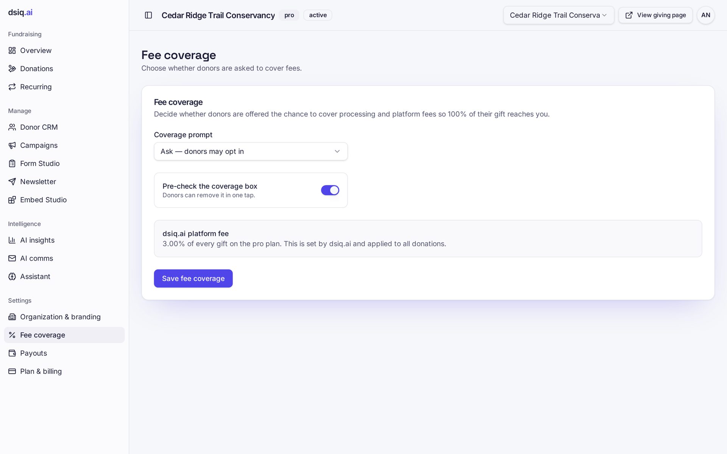Screen dimensions: 727x454
Task: Open Plan & billing settings
Action: [64, 372]
